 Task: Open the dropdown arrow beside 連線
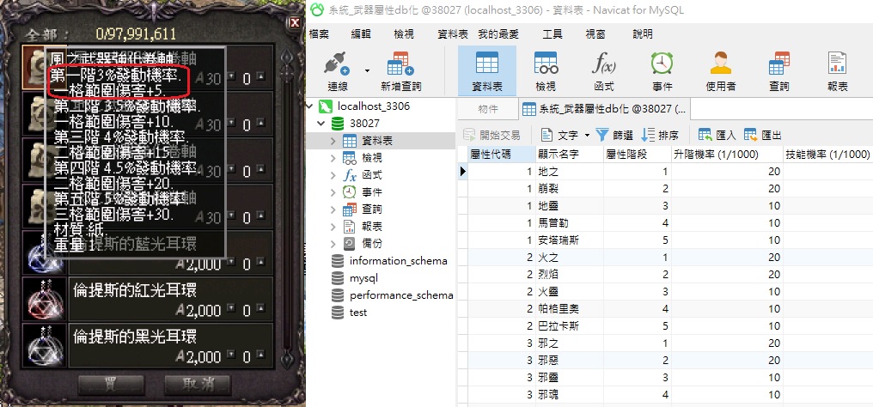tap(367, 70)
